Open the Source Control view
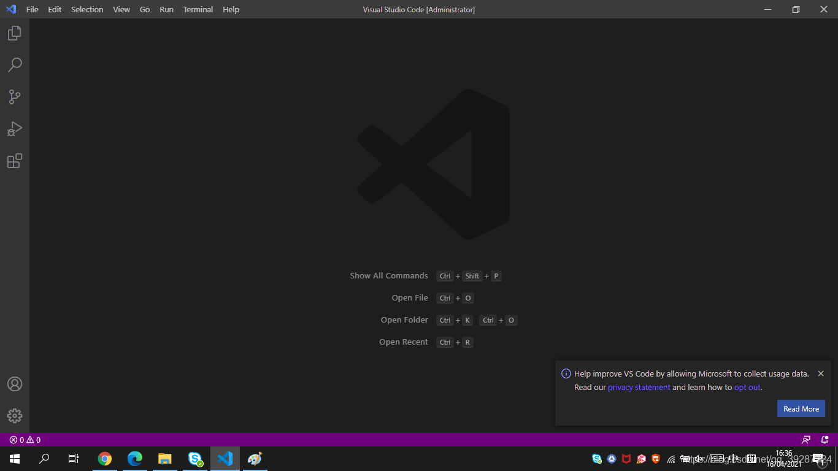Viewport: 838px width, 471px height. (x=15, y=97)
